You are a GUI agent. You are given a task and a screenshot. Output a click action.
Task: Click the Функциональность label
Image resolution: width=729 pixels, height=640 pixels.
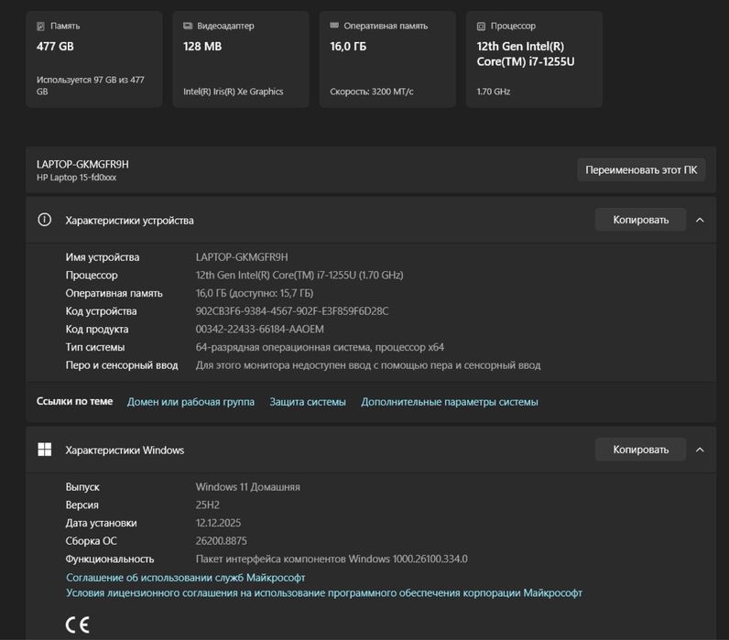pos(110,559)
